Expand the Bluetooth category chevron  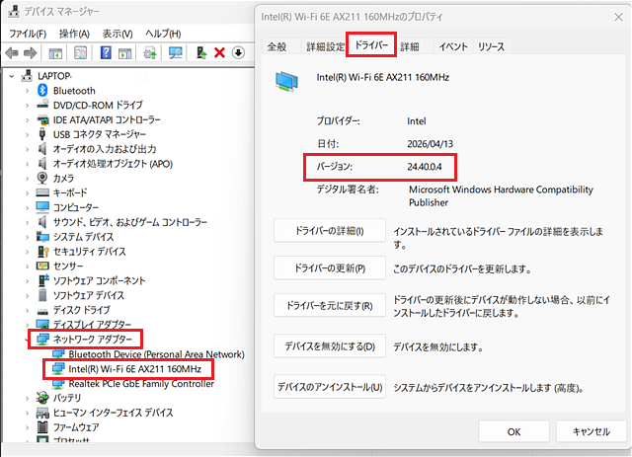[27, 91]
